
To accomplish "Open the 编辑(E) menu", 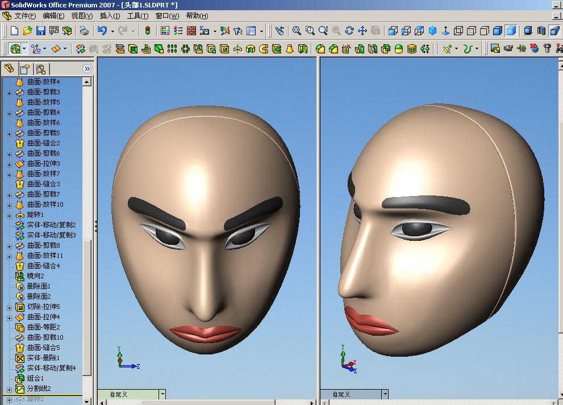I will coord(53,16).
